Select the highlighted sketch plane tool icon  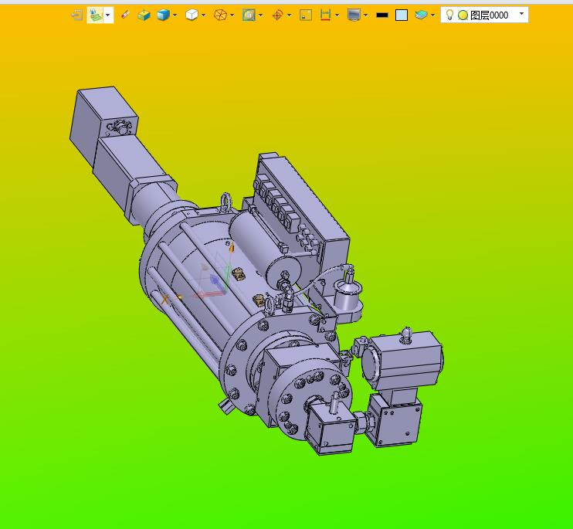95,15
